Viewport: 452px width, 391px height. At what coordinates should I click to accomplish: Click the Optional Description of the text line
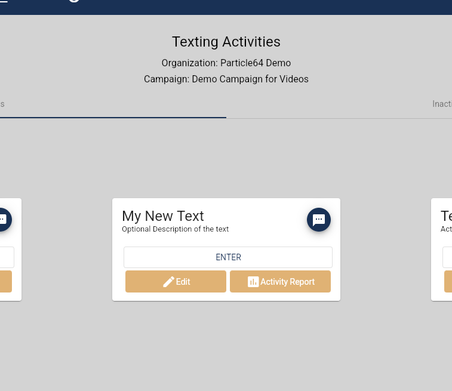pos(176,229)
